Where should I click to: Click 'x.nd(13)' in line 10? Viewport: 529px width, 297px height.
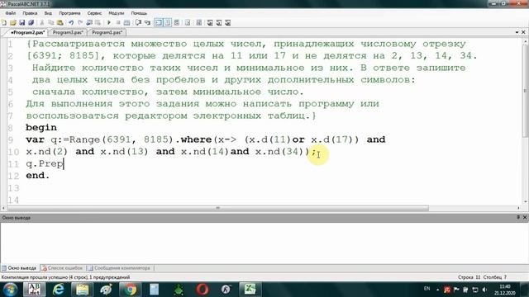pos(125,152)
